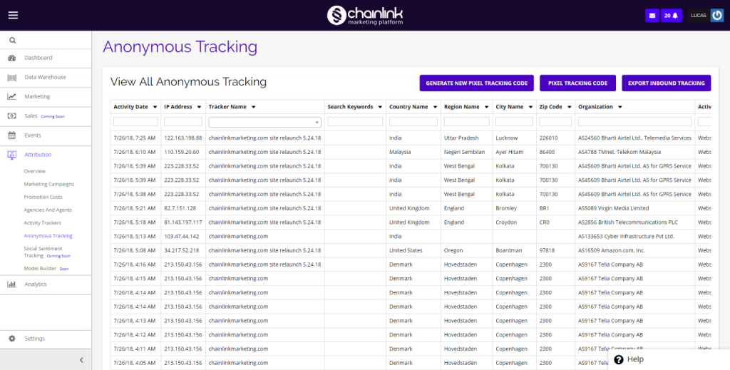Image resolution: width=730 pixels, height=370 pixels.
Task: Select AS5089 Virgin Media Limited cell
Action: tap(613, 208)
